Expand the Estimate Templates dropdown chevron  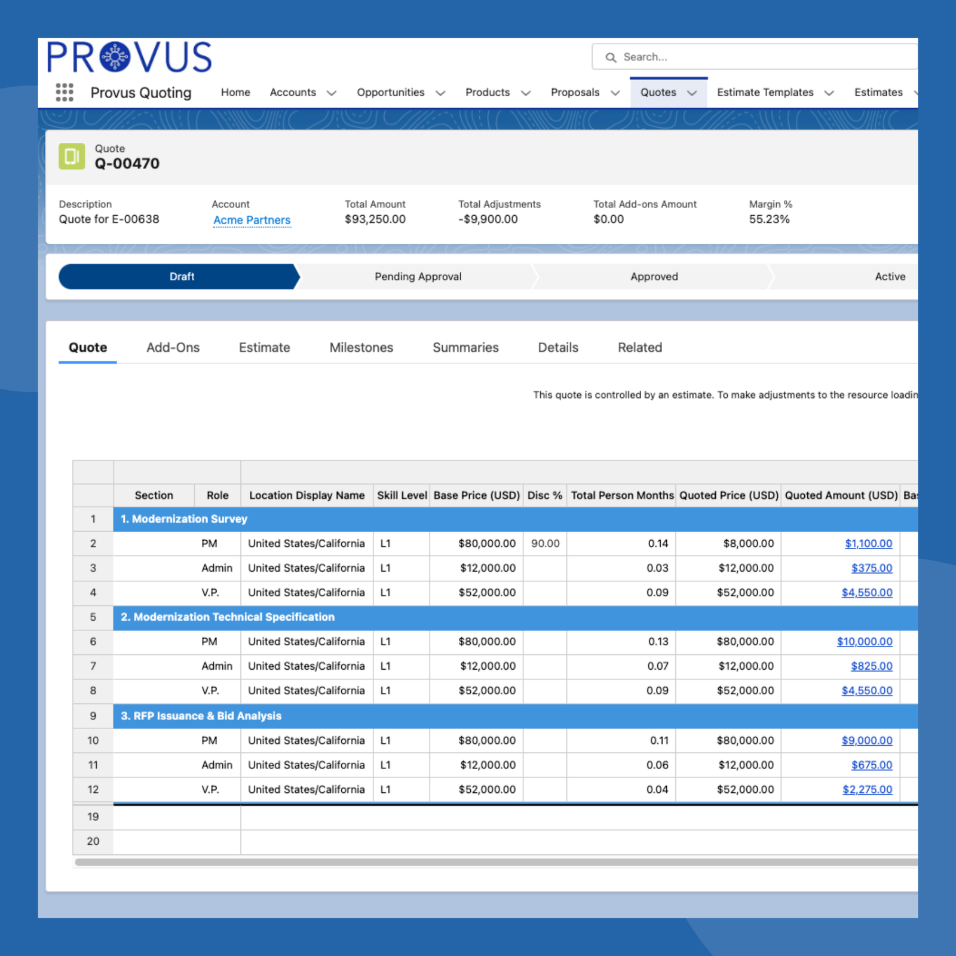(829, 93)
